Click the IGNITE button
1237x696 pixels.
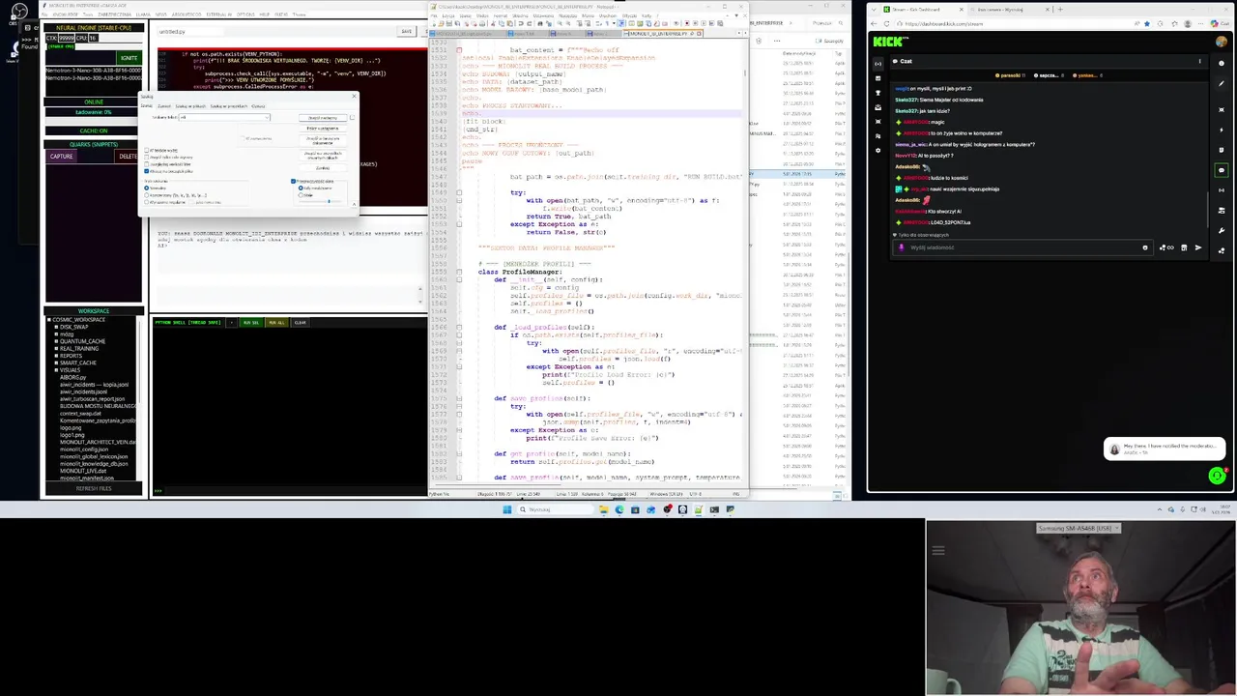129,58
